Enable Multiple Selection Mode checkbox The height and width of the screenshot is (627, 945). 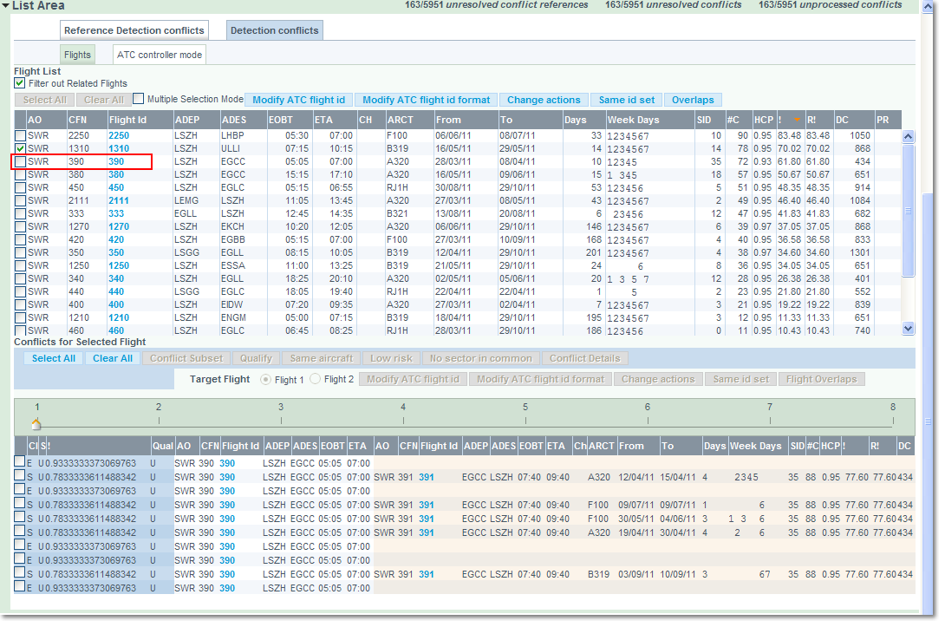(139, 99)
